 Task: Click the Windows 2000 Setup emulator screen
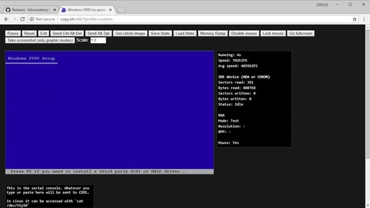(x=109, y=113)
